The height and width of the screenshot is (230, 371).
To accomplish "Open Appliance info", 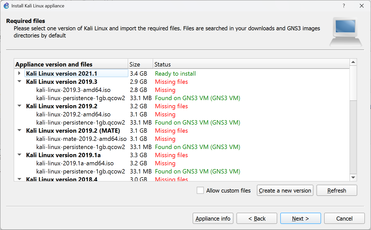I will tap(213, 218).
